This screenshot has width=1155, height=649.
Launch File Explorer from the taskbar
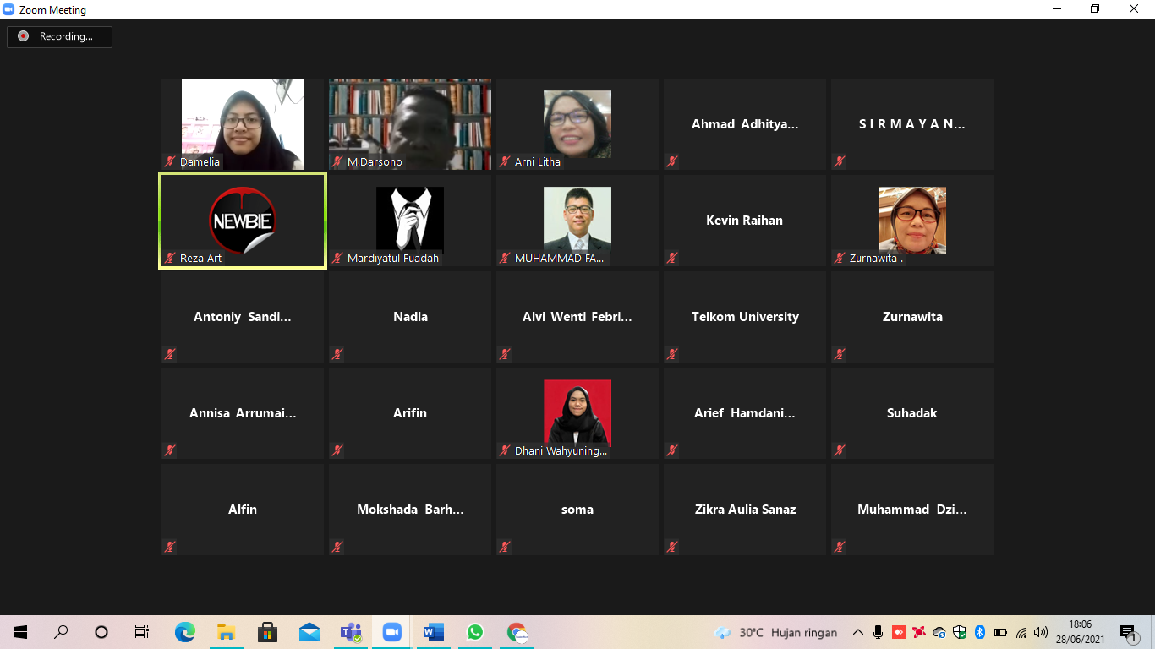pos(226,632)
